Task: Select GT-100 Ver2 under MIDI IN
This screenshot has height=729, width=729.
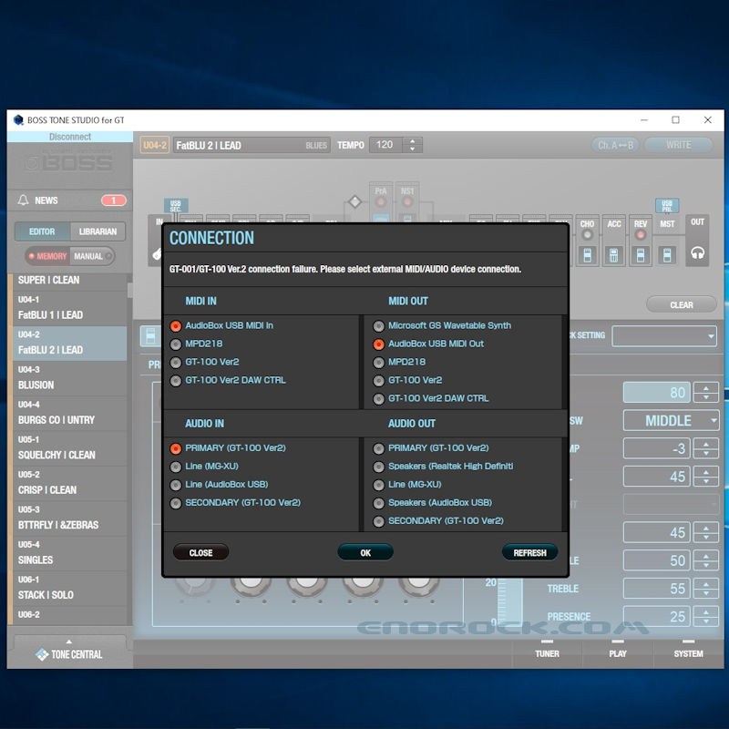Action: [176, 362]
